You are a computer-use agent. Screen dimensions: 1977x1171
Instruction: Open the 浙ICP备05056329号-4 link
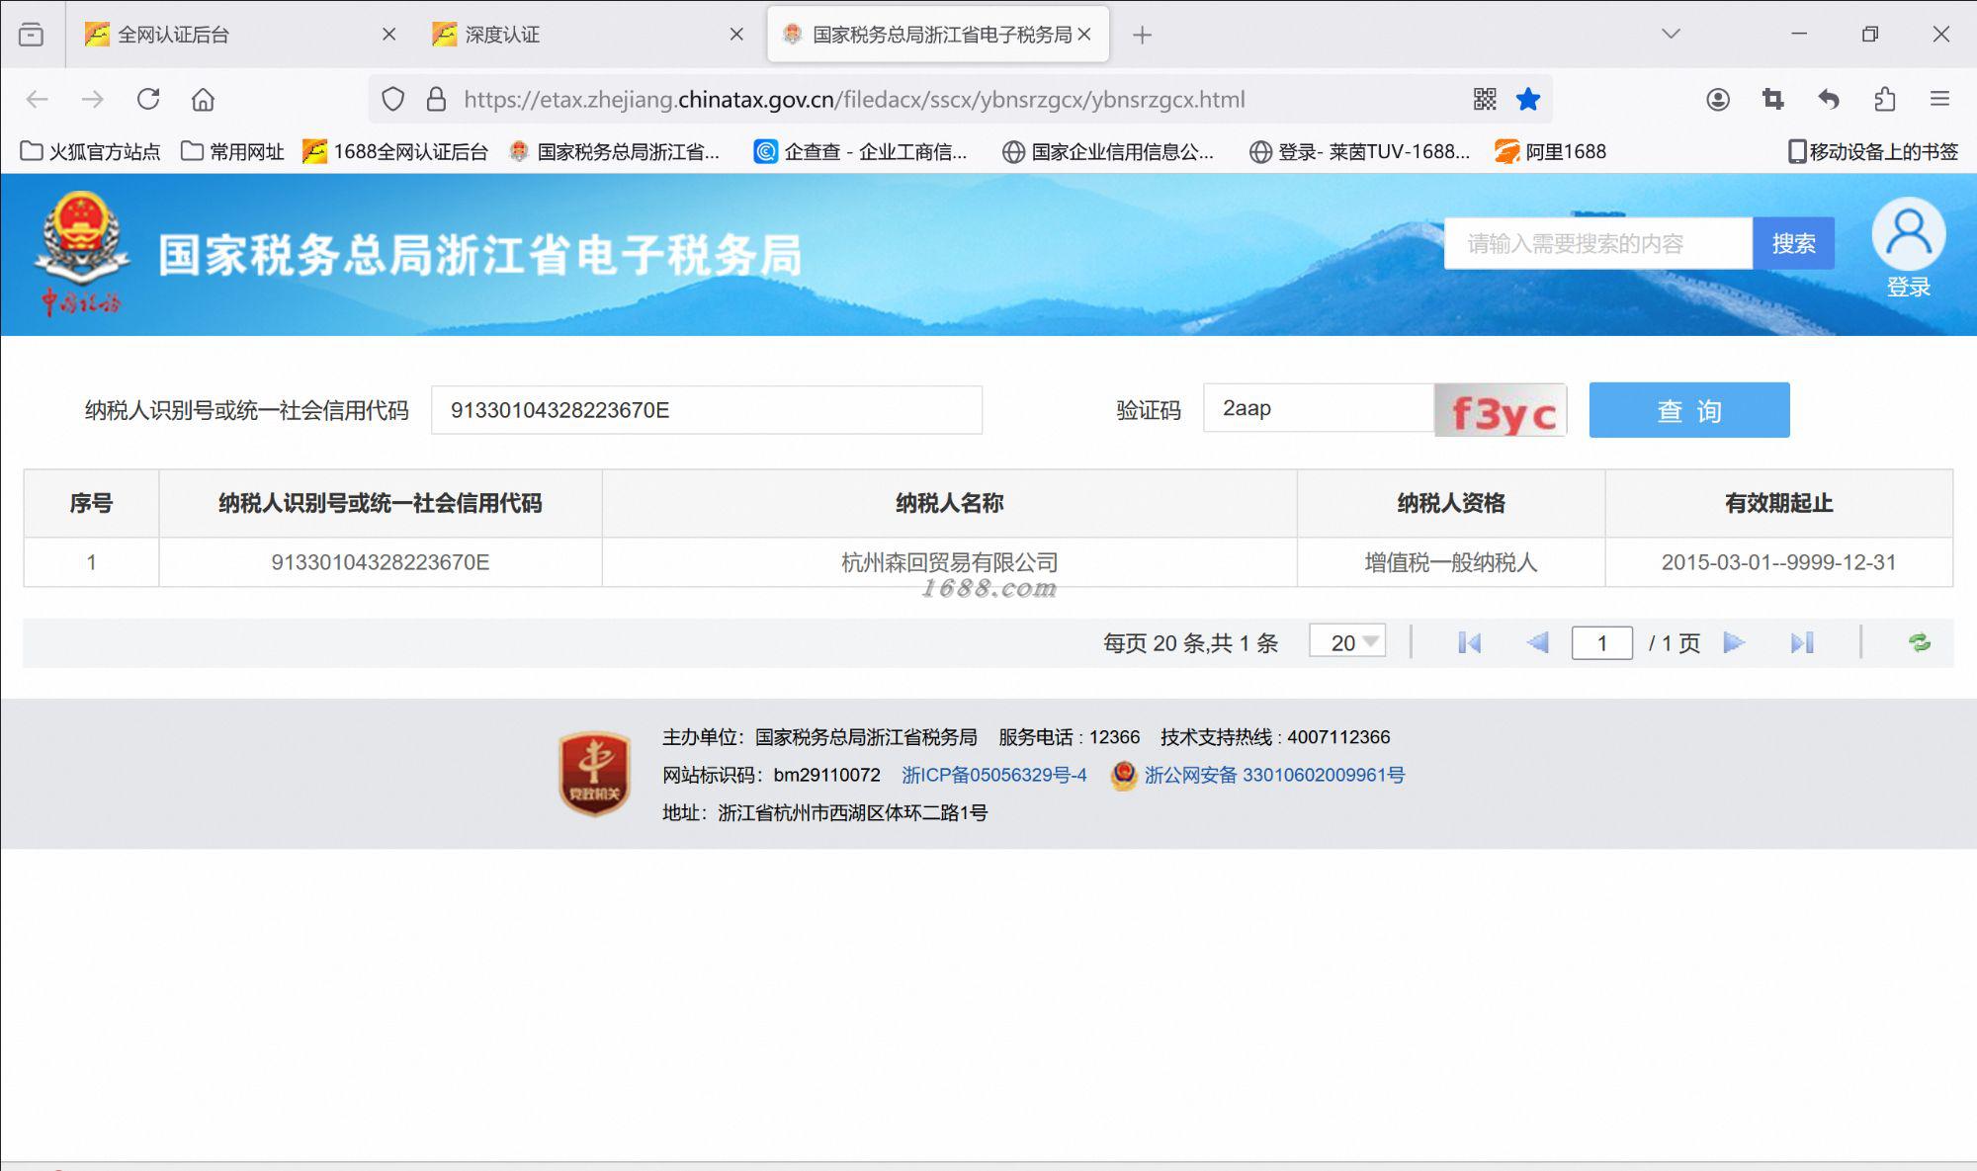(993, 775)
